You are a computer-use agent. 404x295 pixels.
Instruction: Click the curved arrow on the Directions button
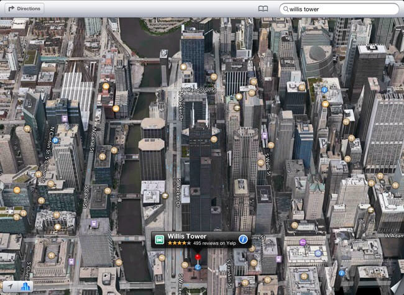tap(11, 9)
